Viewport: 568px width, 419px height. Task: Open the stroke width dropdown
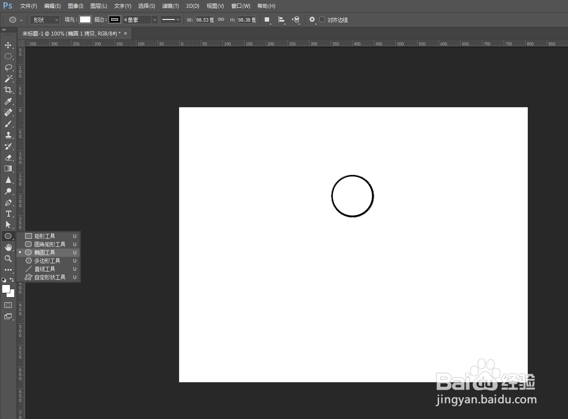click(154, 20)
